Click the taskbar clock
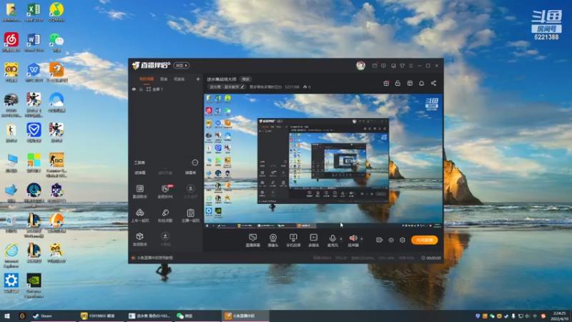 559,316
